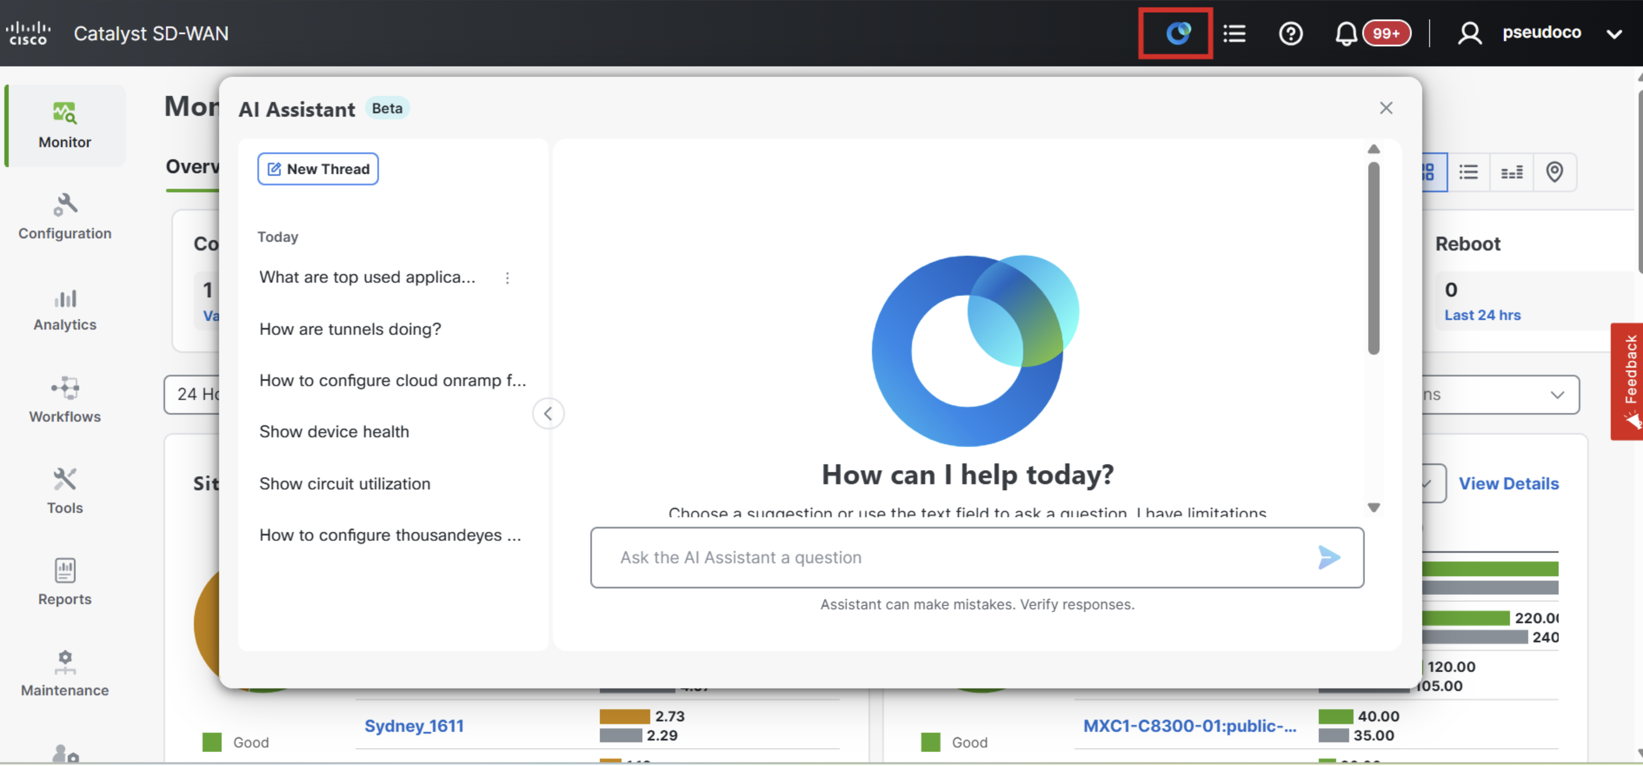Click the AI Assistant scrollbar down arrow
The height and width of the screenshot is (766, 1643).
click(1374, 508)
